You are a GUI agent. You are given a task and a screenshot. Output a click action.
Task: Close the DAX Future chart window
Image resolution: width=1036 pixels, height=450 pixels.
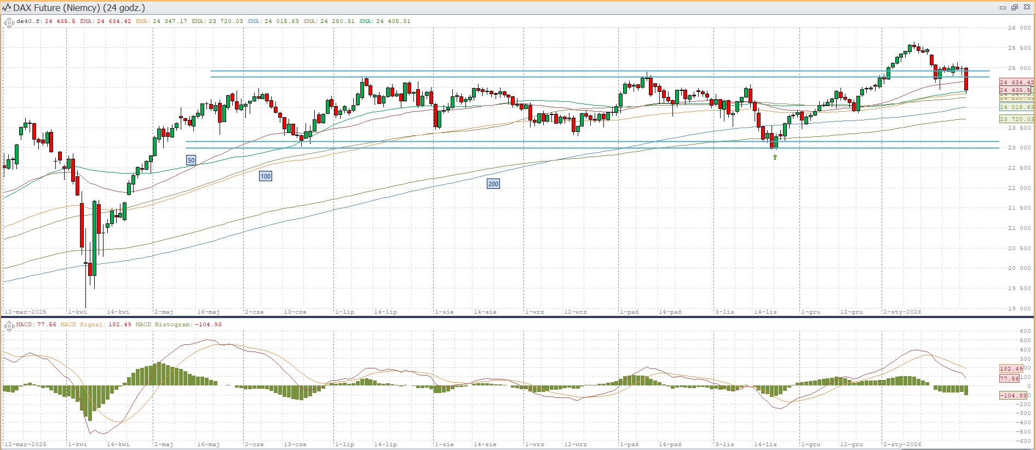[1027, 7]
